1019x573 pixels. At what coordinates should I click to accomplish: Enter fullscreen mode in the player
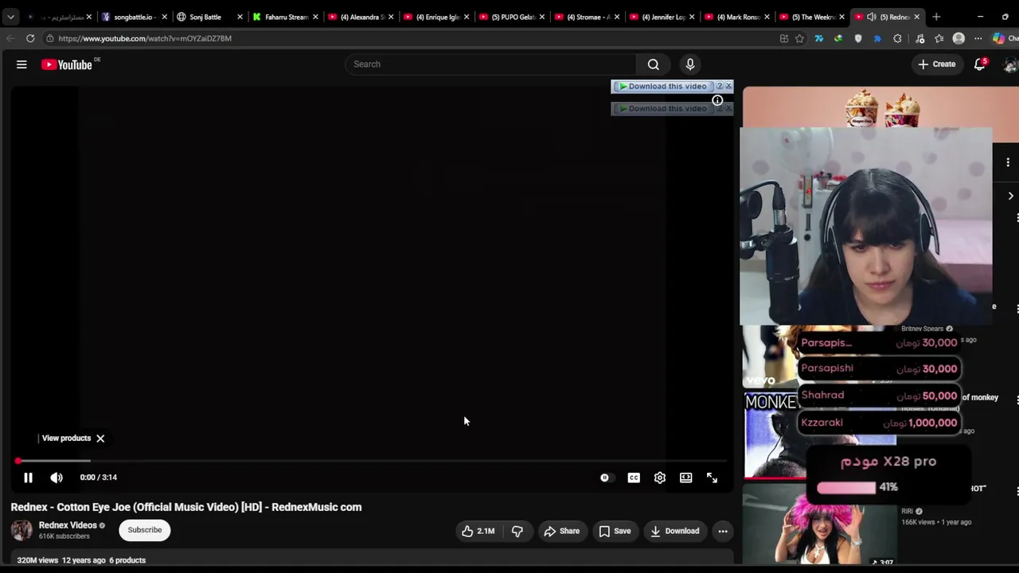click(713, 477)
